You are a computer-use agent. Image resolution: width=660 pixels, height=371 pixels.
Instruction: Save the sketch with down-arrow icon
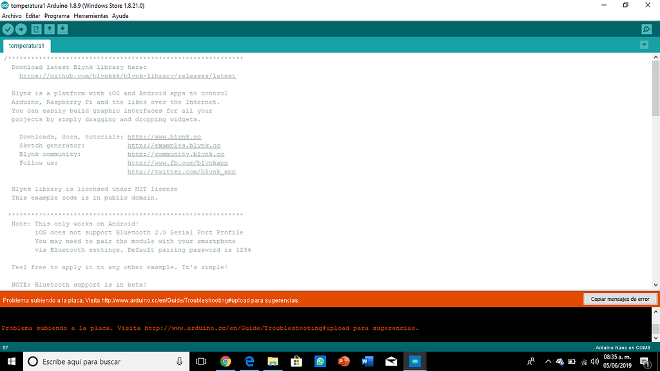pyautogui.click(x=62, y=29)
